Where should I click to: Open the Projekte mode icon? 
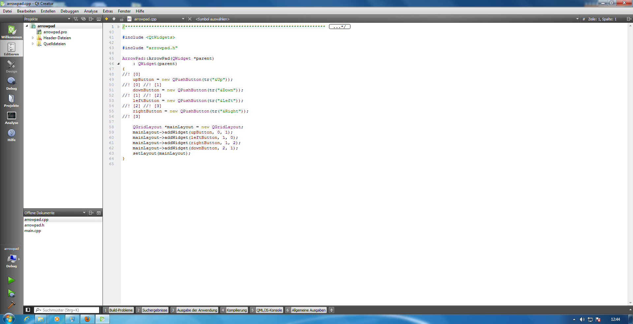[12, 101]
